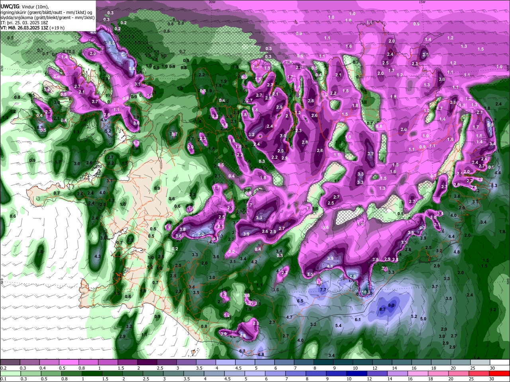
Task: Click the 8.7 precipitation value on the map
Action: coord(382,309)
